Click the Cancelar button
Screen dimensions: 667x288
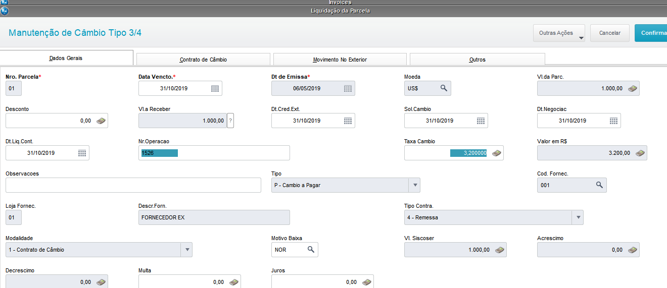(609, 33)
